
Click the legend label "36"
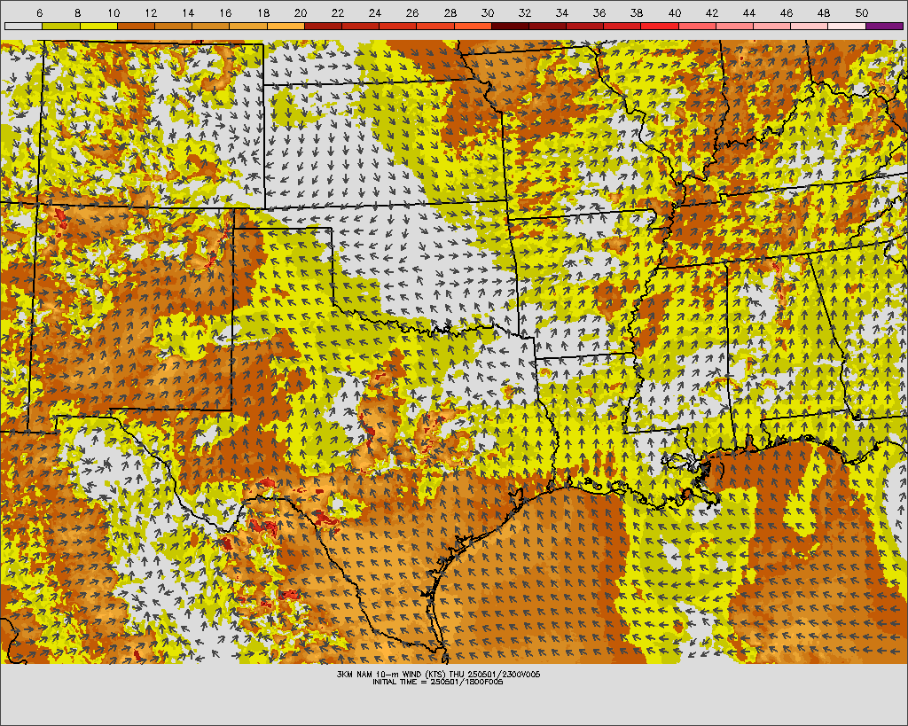coord(599,13)
